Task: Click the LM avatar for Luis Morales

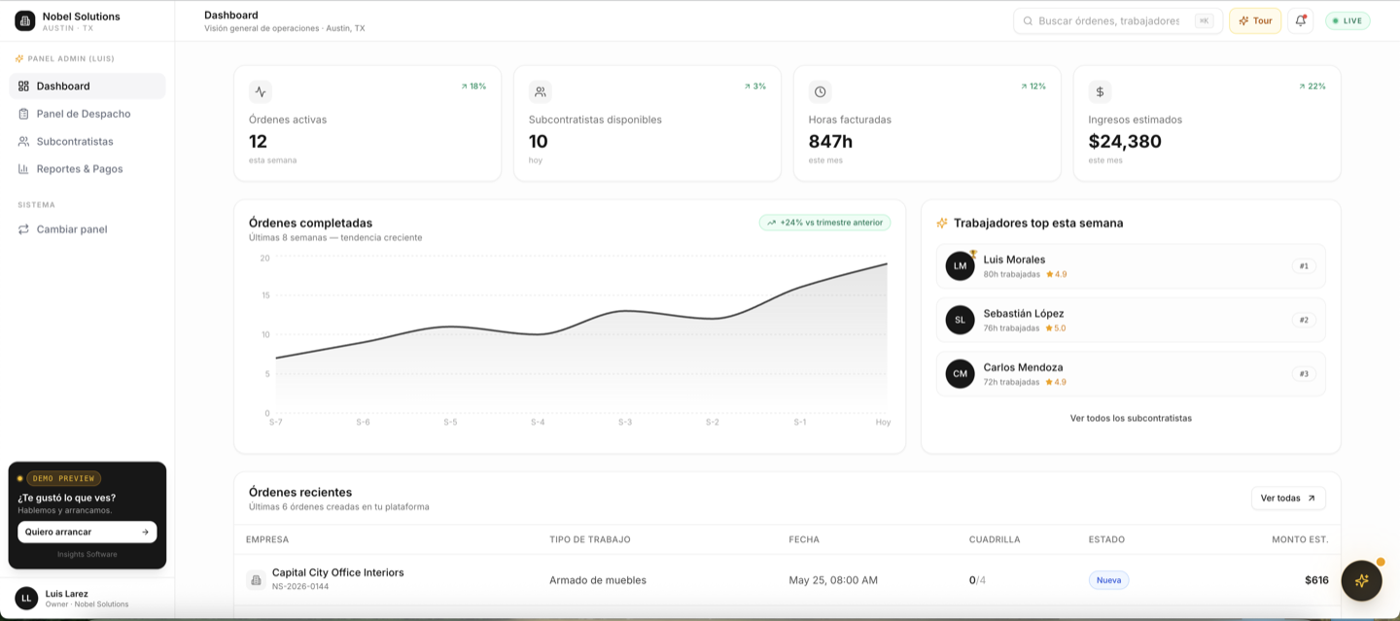Action: pyautogui.click(x=961, y=266)
